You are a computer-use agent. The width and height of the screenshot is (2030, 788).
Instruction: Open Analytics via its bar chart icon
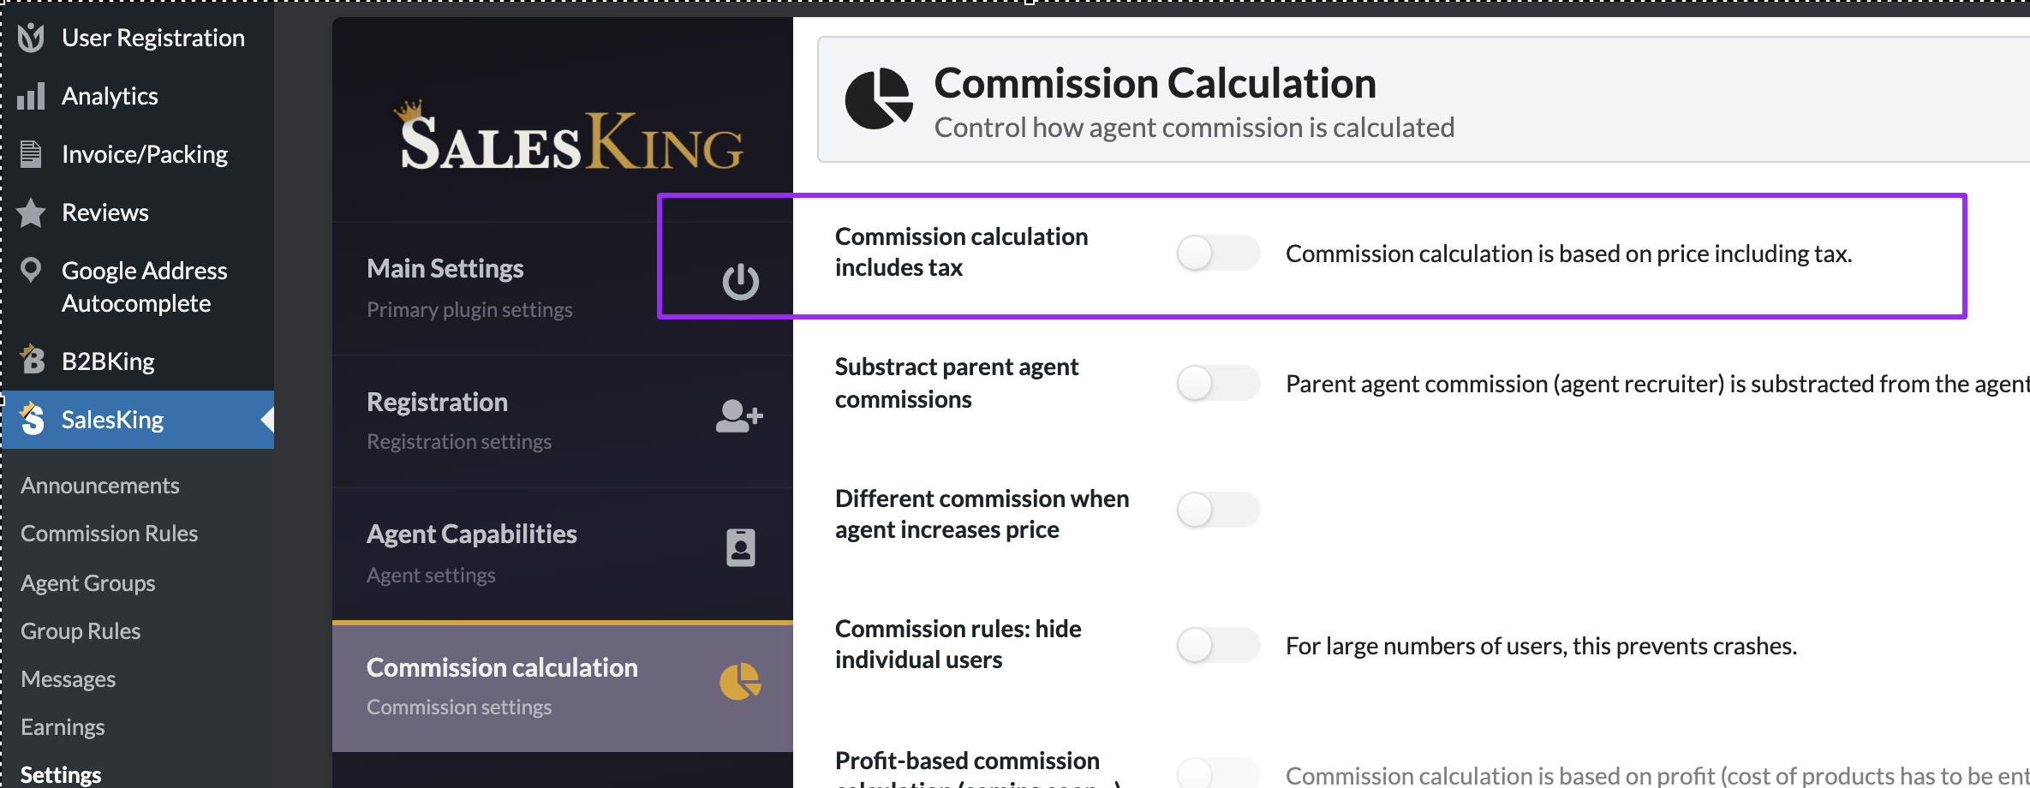pyautogui.click(x=31, y=96)
